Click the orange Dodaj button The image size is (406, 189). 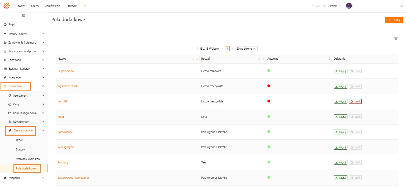tap(394, 20)
